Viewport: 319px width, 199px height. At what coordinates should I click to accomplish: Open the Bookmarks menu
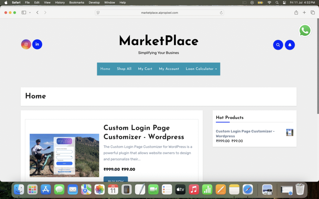point(77,2)
